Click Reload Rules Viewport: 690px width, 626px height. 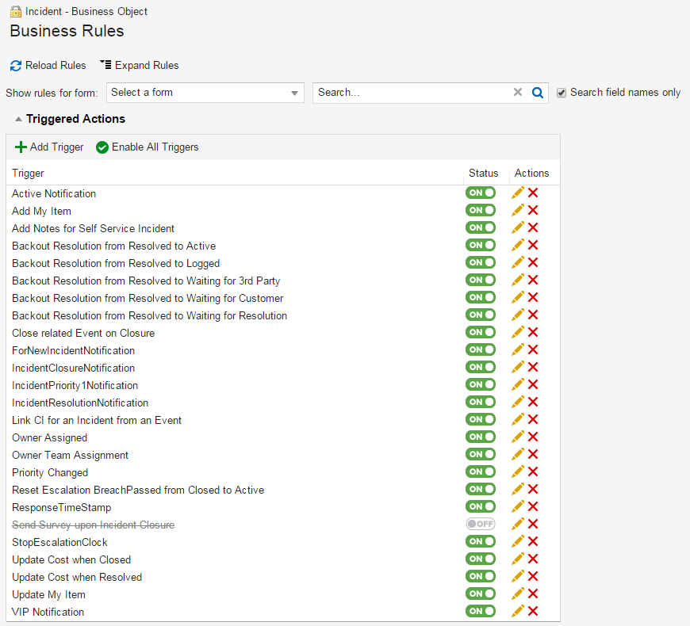[48, 65]
